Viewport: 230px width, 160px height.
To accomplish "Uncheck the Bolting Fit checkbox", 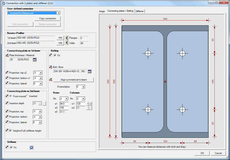I will [x=55, y=55].
